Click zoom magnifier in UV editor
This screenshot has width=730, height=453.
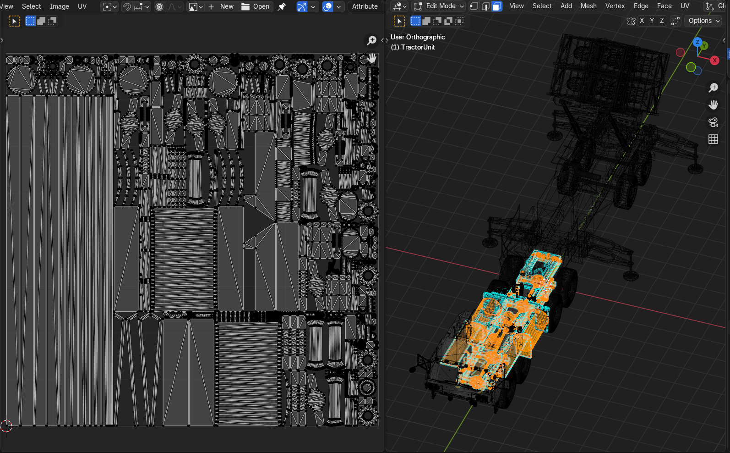click(372, 40)
